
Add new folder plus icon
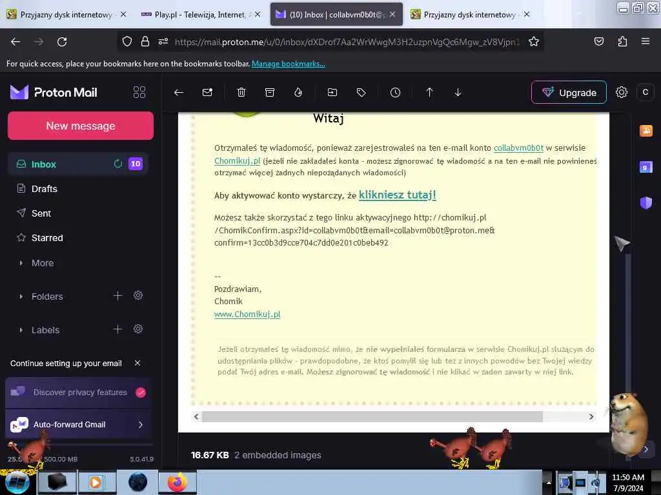pyautogui.click(x=117, y=296)
